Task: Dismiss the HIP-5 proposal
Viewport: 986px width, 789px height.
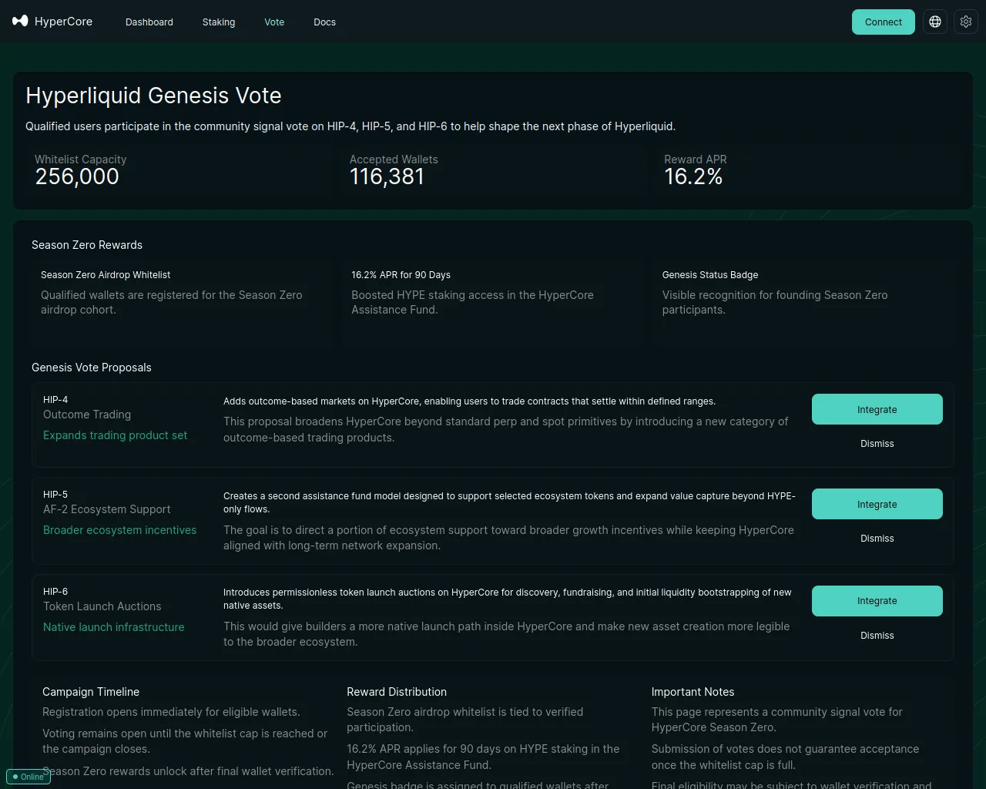Action: (877, 539)
